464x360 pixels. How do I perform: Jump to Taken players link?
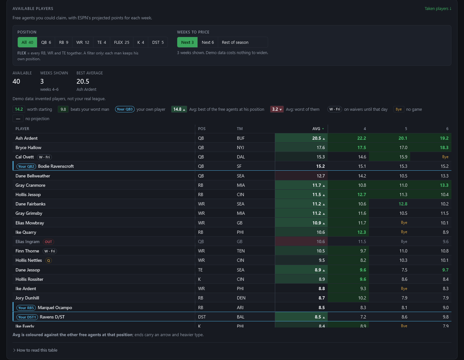coord(438,8)
